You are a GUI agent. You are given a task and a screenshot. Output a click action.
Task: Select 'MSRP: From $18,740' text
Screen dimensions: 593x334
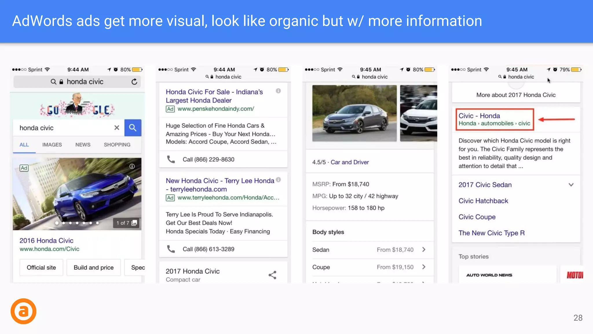pyautogui.click(x=341, y=184)
